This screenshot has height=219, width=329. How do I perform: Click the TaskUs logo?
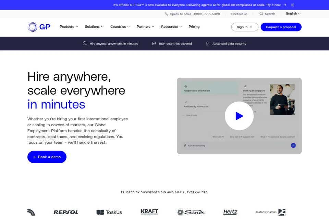[109, 212]
